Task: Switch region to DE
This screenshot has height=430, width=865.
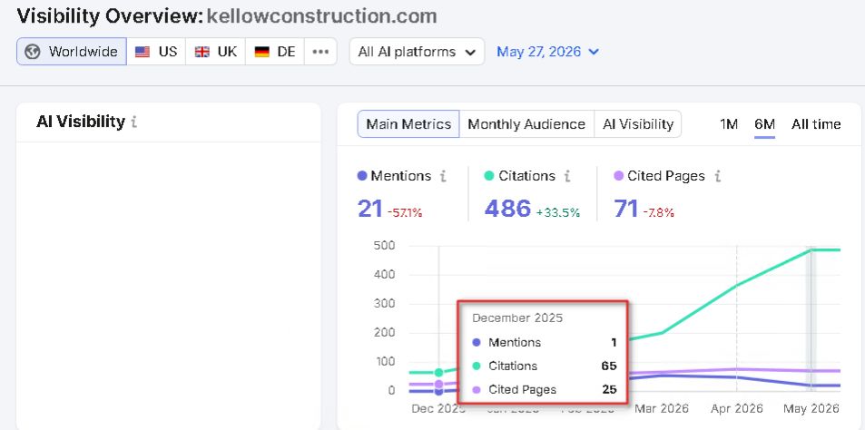Action: click(x=275, y=52)
